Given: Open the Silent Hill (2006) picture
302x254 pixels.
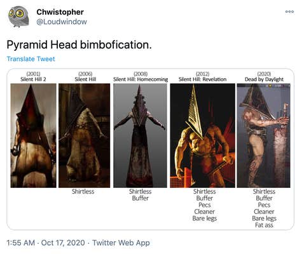Looking at the screenshot, I should [x=85, y=135].
